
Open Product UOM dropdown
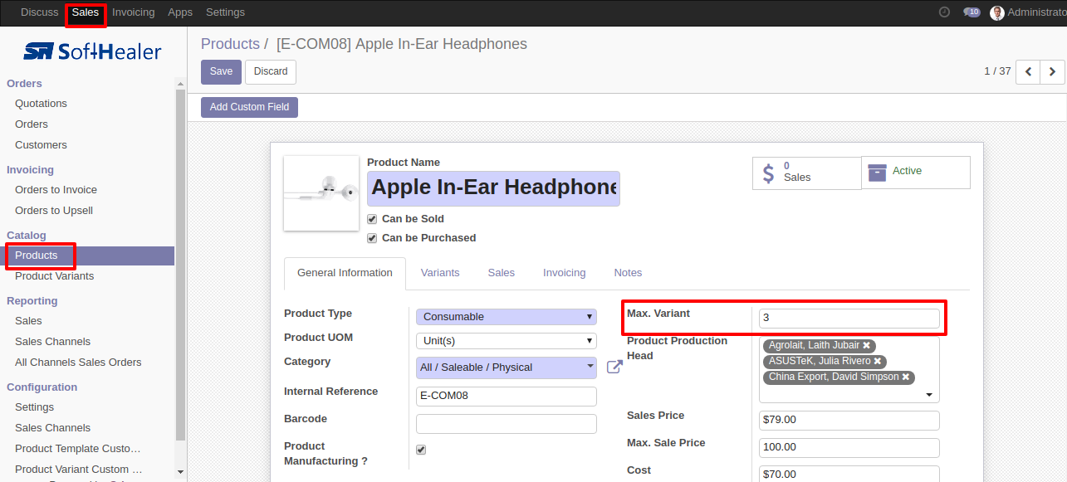(507, 341)
